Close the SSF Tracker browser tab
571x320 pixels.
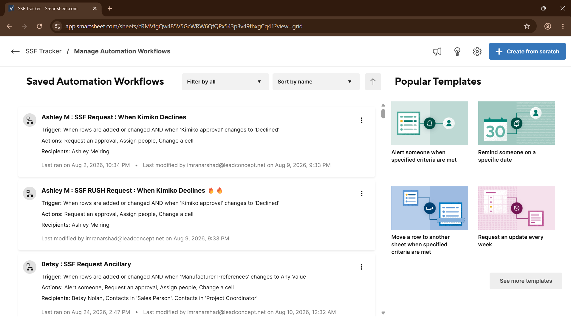(95, 8)
